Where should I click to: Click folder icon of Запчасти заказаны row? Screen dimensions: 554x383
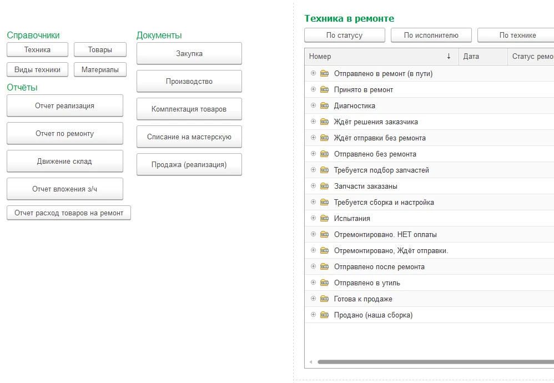coord(325,187)
